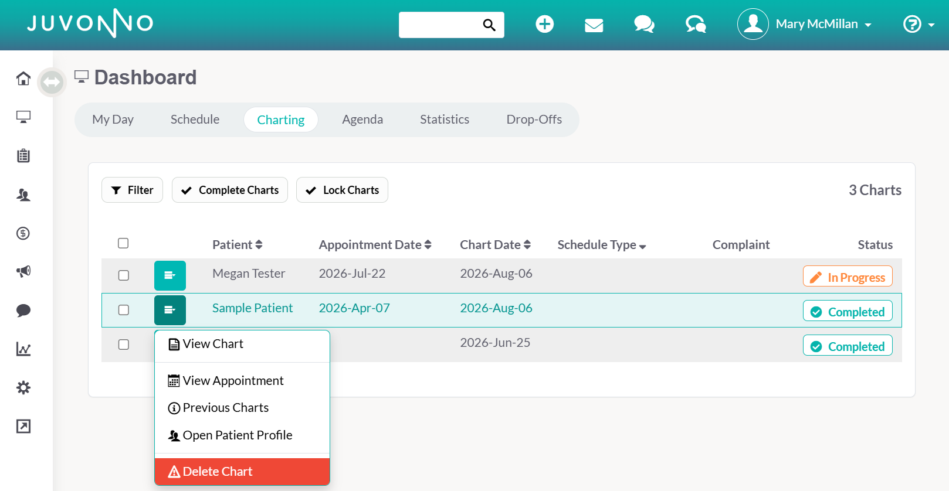Image resolution: width=949 pixels, height=491 pixels.
Task: Open the dollar billing sidebar icon
Action: point(23,233)
